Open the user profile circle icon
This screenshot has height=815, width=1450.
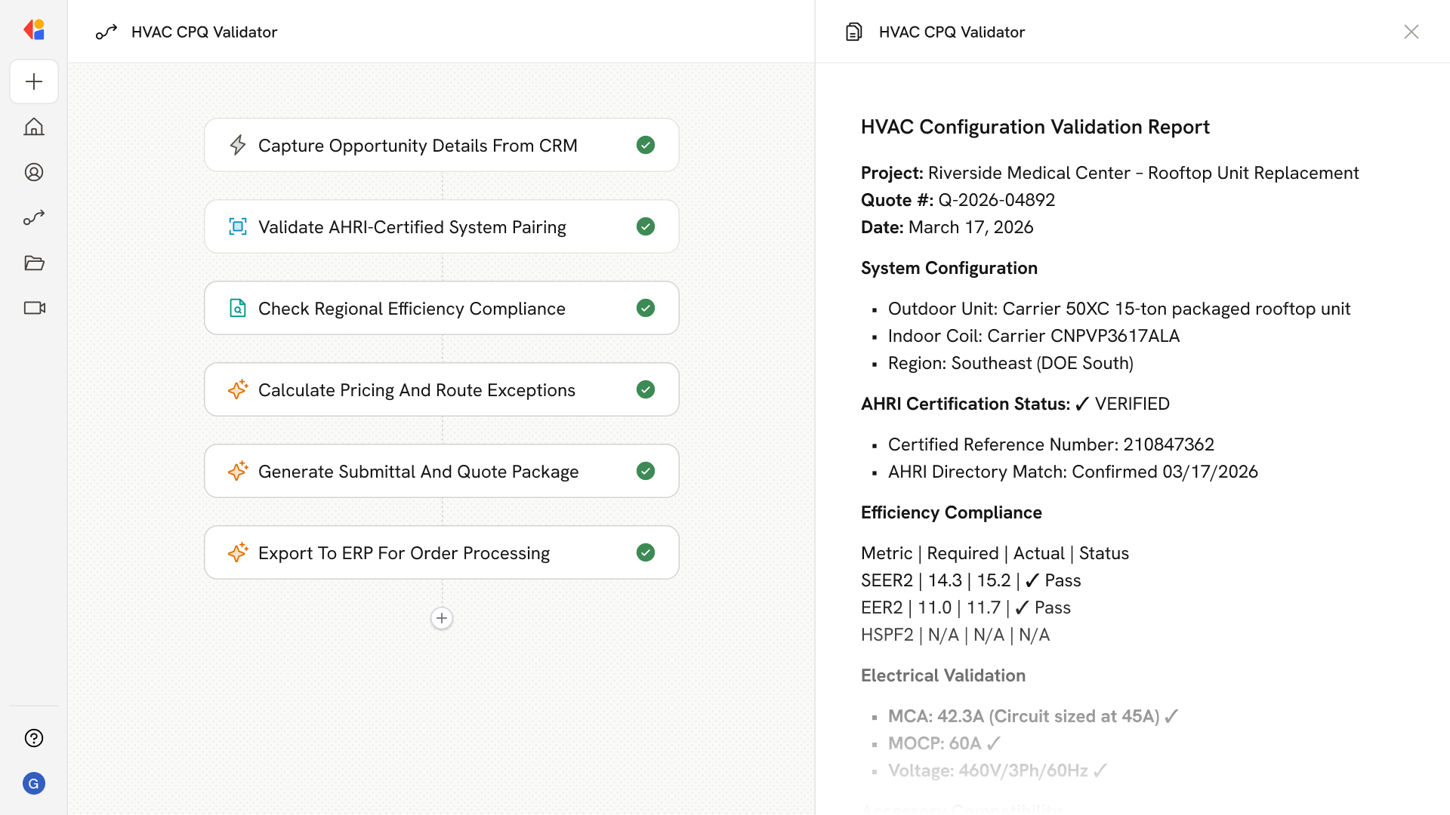point(34,172)
